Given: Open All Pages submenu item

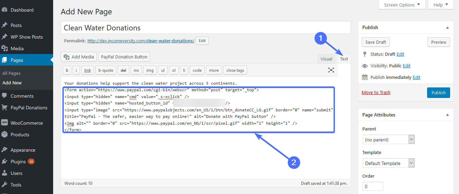Looking at the screenshot, I should [x=12, y=73].
